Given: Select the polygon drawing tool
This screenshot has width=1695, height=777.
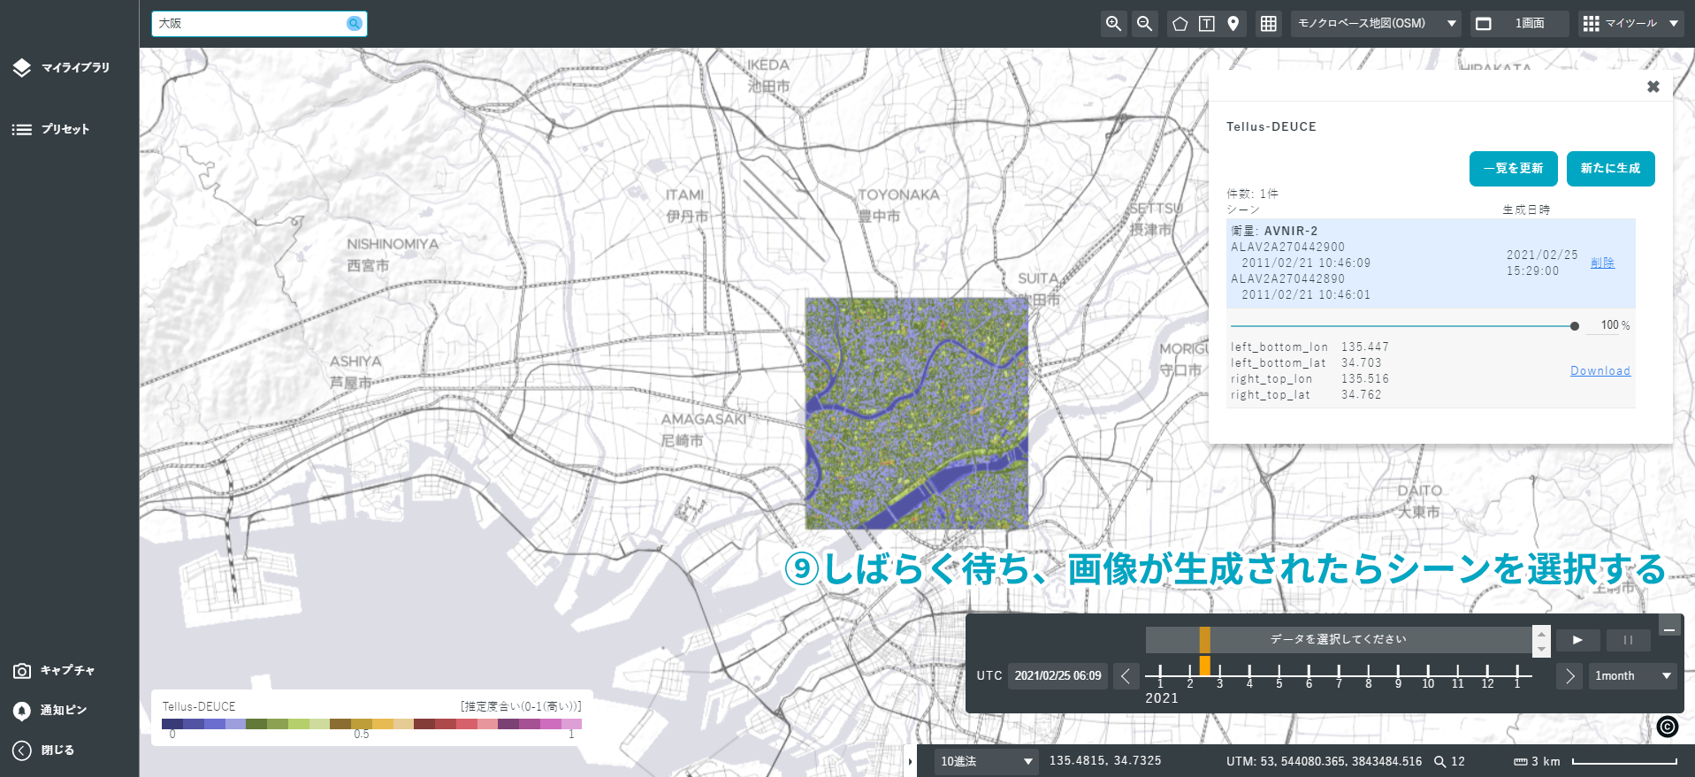Looking at the screenshot, I should (x=1180, y=24).
